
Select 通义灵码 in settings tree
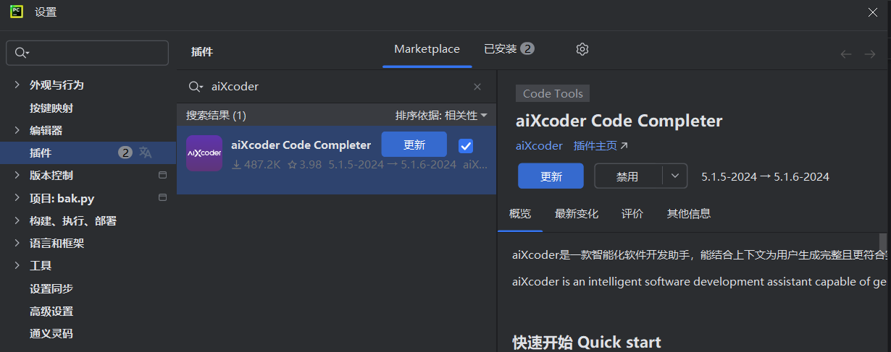click(x=51, y=334)
